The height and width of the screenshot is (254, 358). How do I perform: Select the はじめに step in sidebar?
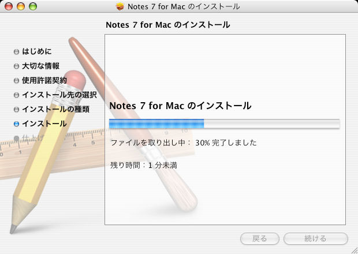37,51
